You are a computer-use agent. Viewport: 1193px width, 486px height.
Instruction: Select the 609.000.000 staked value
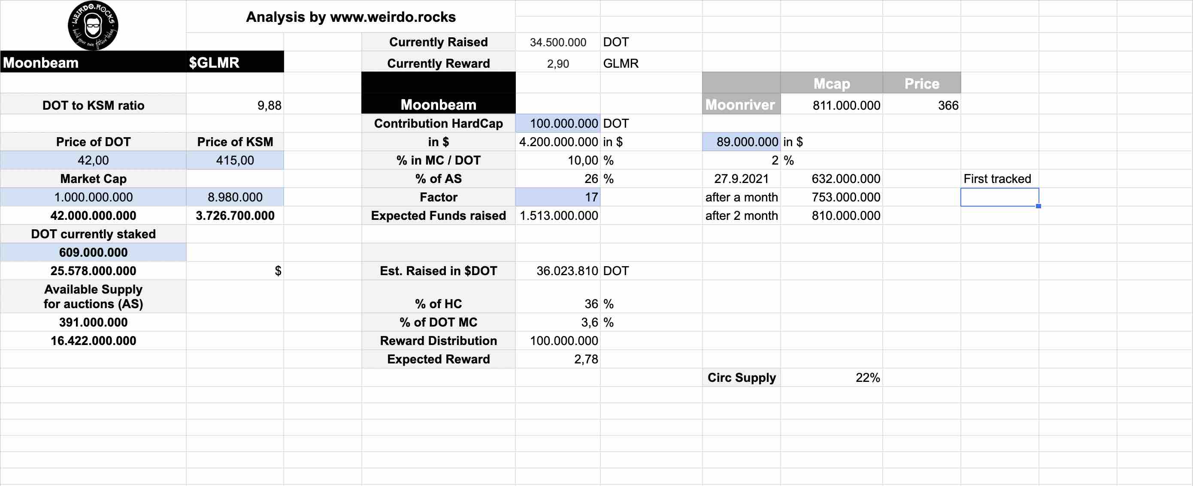point(93,252)
